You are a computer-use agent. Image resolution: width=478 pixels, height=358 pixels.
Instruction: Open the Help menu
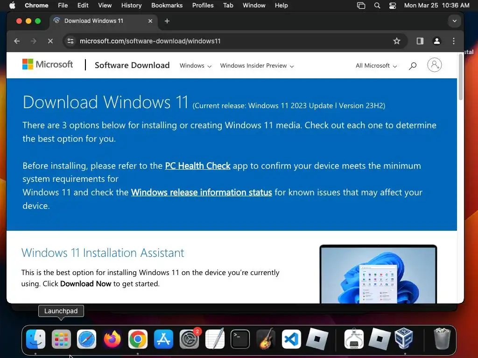point(281,6)
